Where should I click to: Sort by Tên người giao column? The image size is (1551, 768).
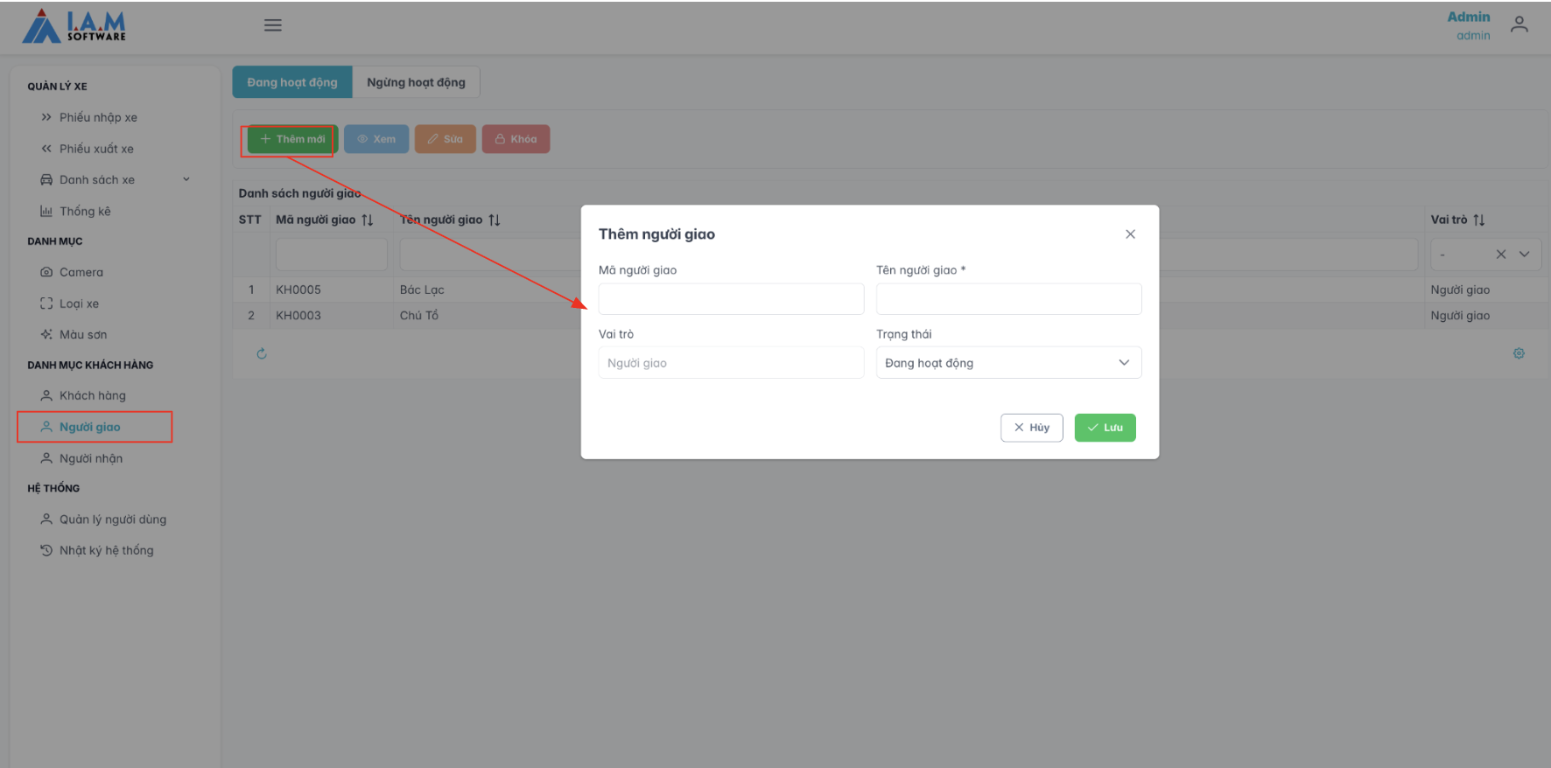coord(495,220)
